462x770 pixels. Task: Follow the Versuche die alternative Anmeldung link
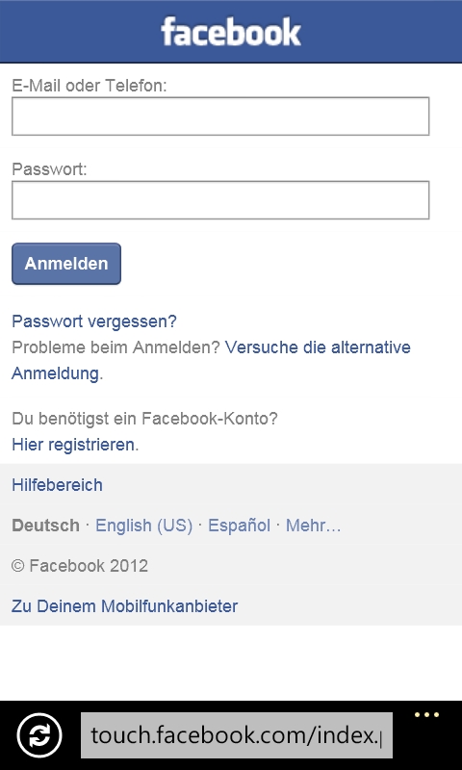click(211, 360)
